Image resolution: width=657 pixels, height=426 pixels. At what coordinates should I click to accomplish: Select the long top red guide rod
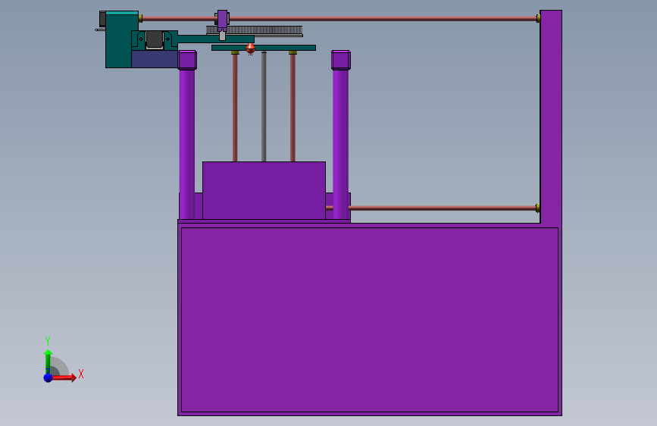pyautogui.click(x=339, y=18)
